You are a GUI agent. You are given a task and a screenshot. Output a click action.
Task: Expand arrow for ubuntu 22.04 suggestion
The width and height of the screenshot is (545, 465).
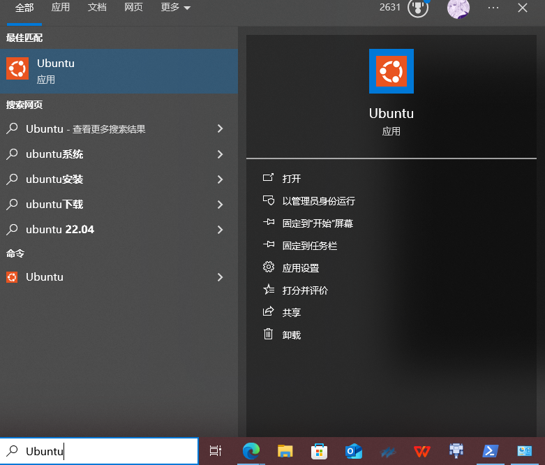220,230
